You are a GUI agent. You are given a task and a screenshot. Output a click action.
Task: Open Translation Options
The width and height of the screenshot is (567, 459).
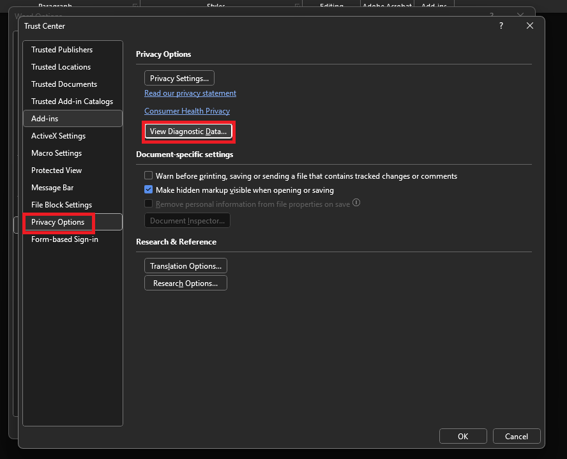[x=185, y=266]
